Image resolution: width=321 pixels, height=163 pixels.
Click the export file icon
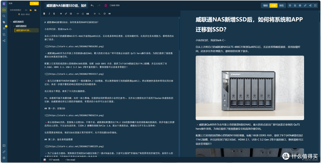295,6
